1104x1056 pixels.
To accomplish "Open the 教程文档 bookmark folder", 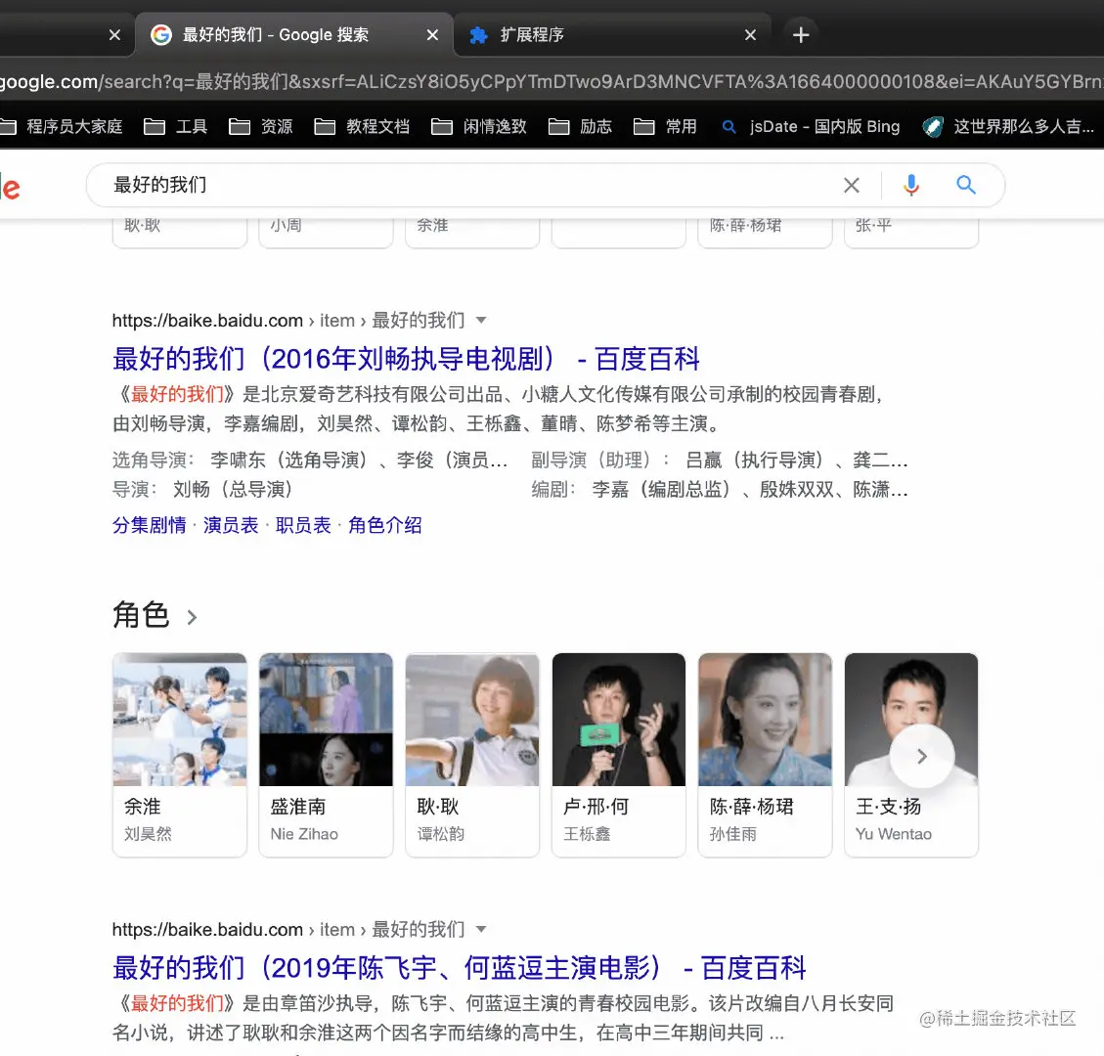I will click(x=363, y=127).
